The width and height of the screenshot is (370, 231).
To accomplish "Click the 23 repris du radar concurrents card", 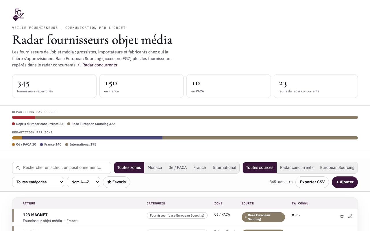I will point(316,86).
